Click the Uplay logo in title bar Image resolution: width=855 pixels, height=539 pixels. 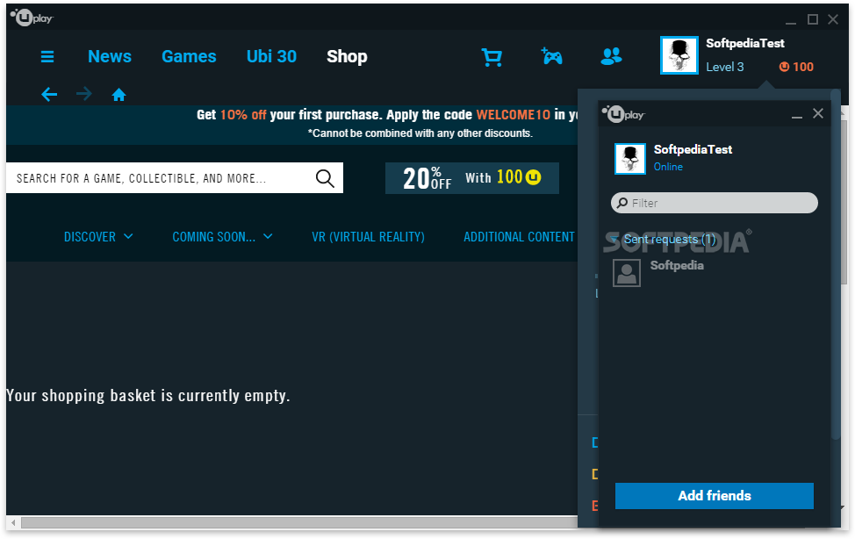point(32,18)
